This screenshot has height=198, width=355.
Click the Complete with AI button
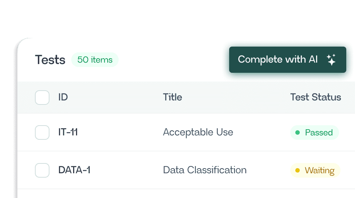pos(288,60)
